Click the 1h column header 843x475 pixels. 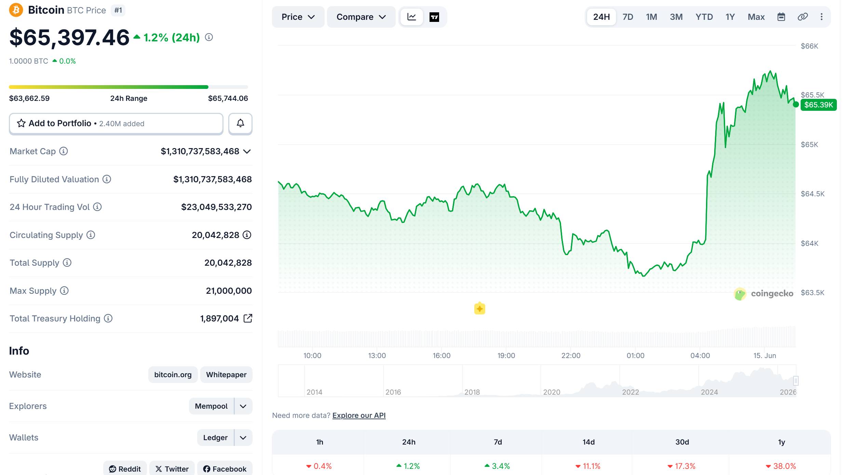(319, 442)
